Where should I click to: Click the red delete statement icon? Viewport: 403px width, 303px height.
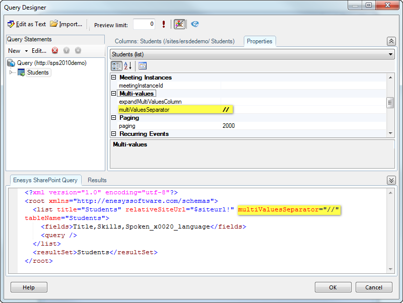[55, 50]
